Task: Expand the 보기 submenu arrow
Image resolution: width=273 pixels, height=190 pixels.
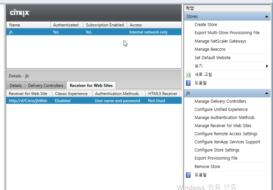Action: [x=267, y=66]
